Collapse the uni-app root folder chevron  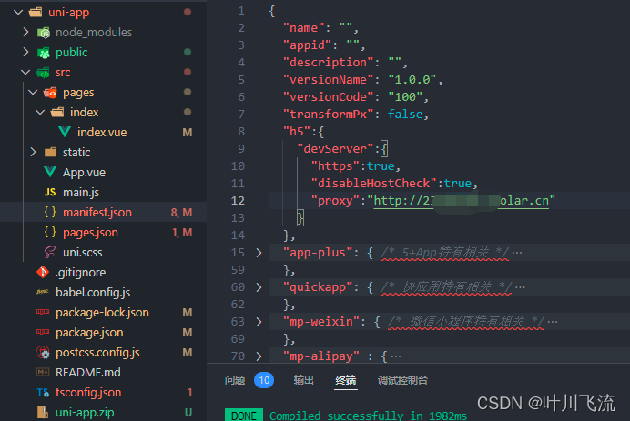point(18,13)
